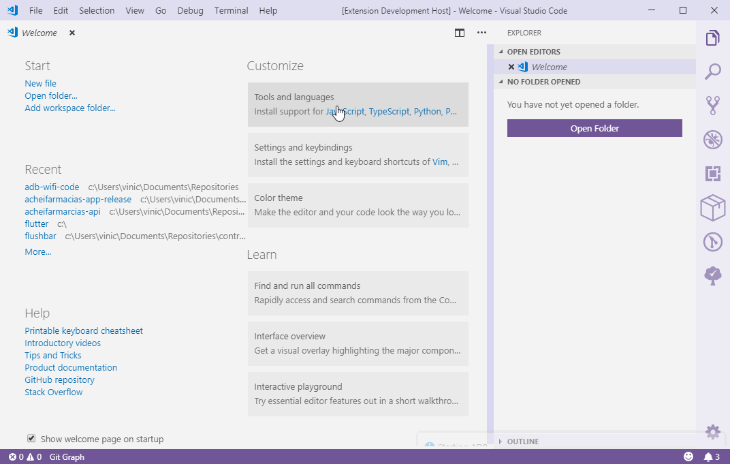Select the Welcome editor tab
This screenshot has height=464, width=730.
pyautogui.click(x=39, y=33)
